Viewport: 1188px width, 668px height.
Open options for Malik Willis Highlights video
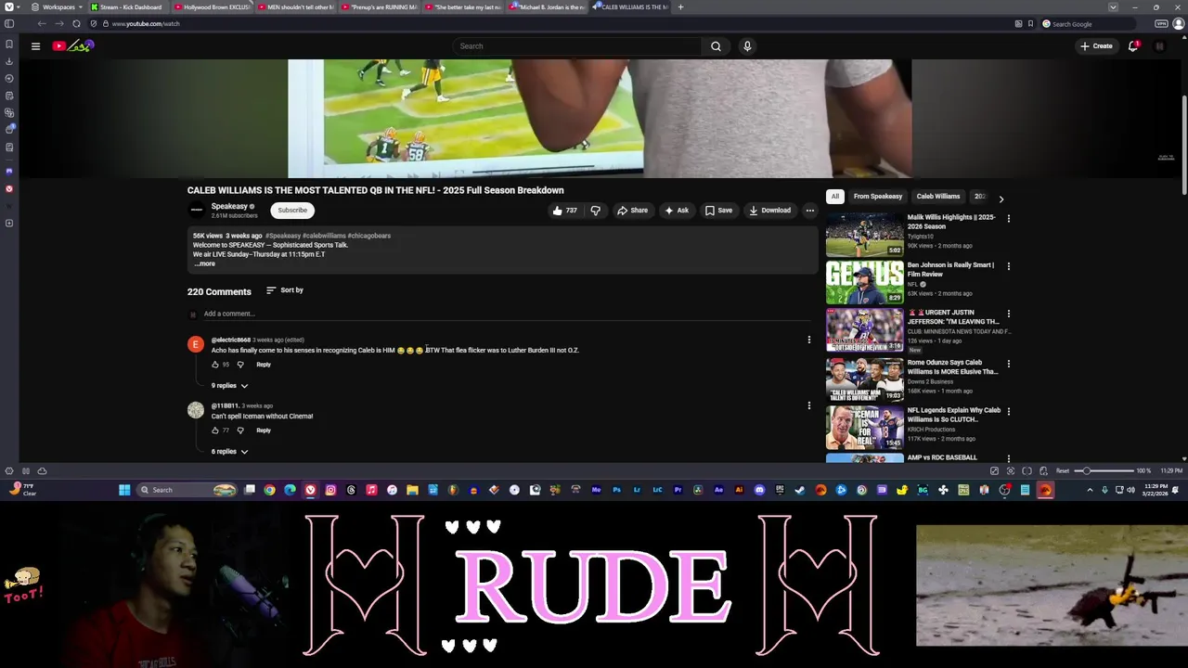pyautogui.click(x=1008, y=219)
